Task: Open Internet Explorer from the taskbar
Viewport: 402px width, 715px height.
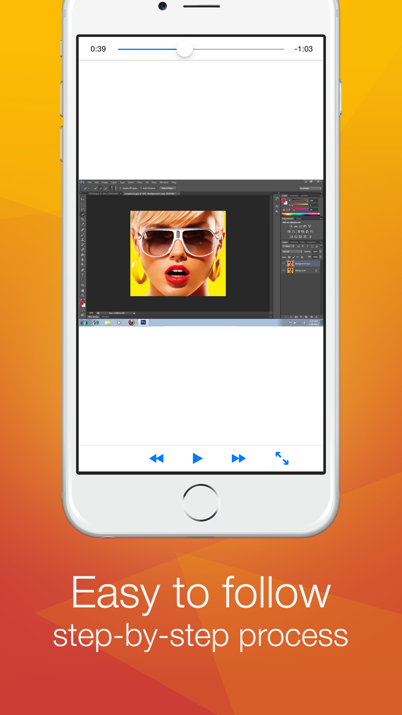Action: click(x=96, y=323)
